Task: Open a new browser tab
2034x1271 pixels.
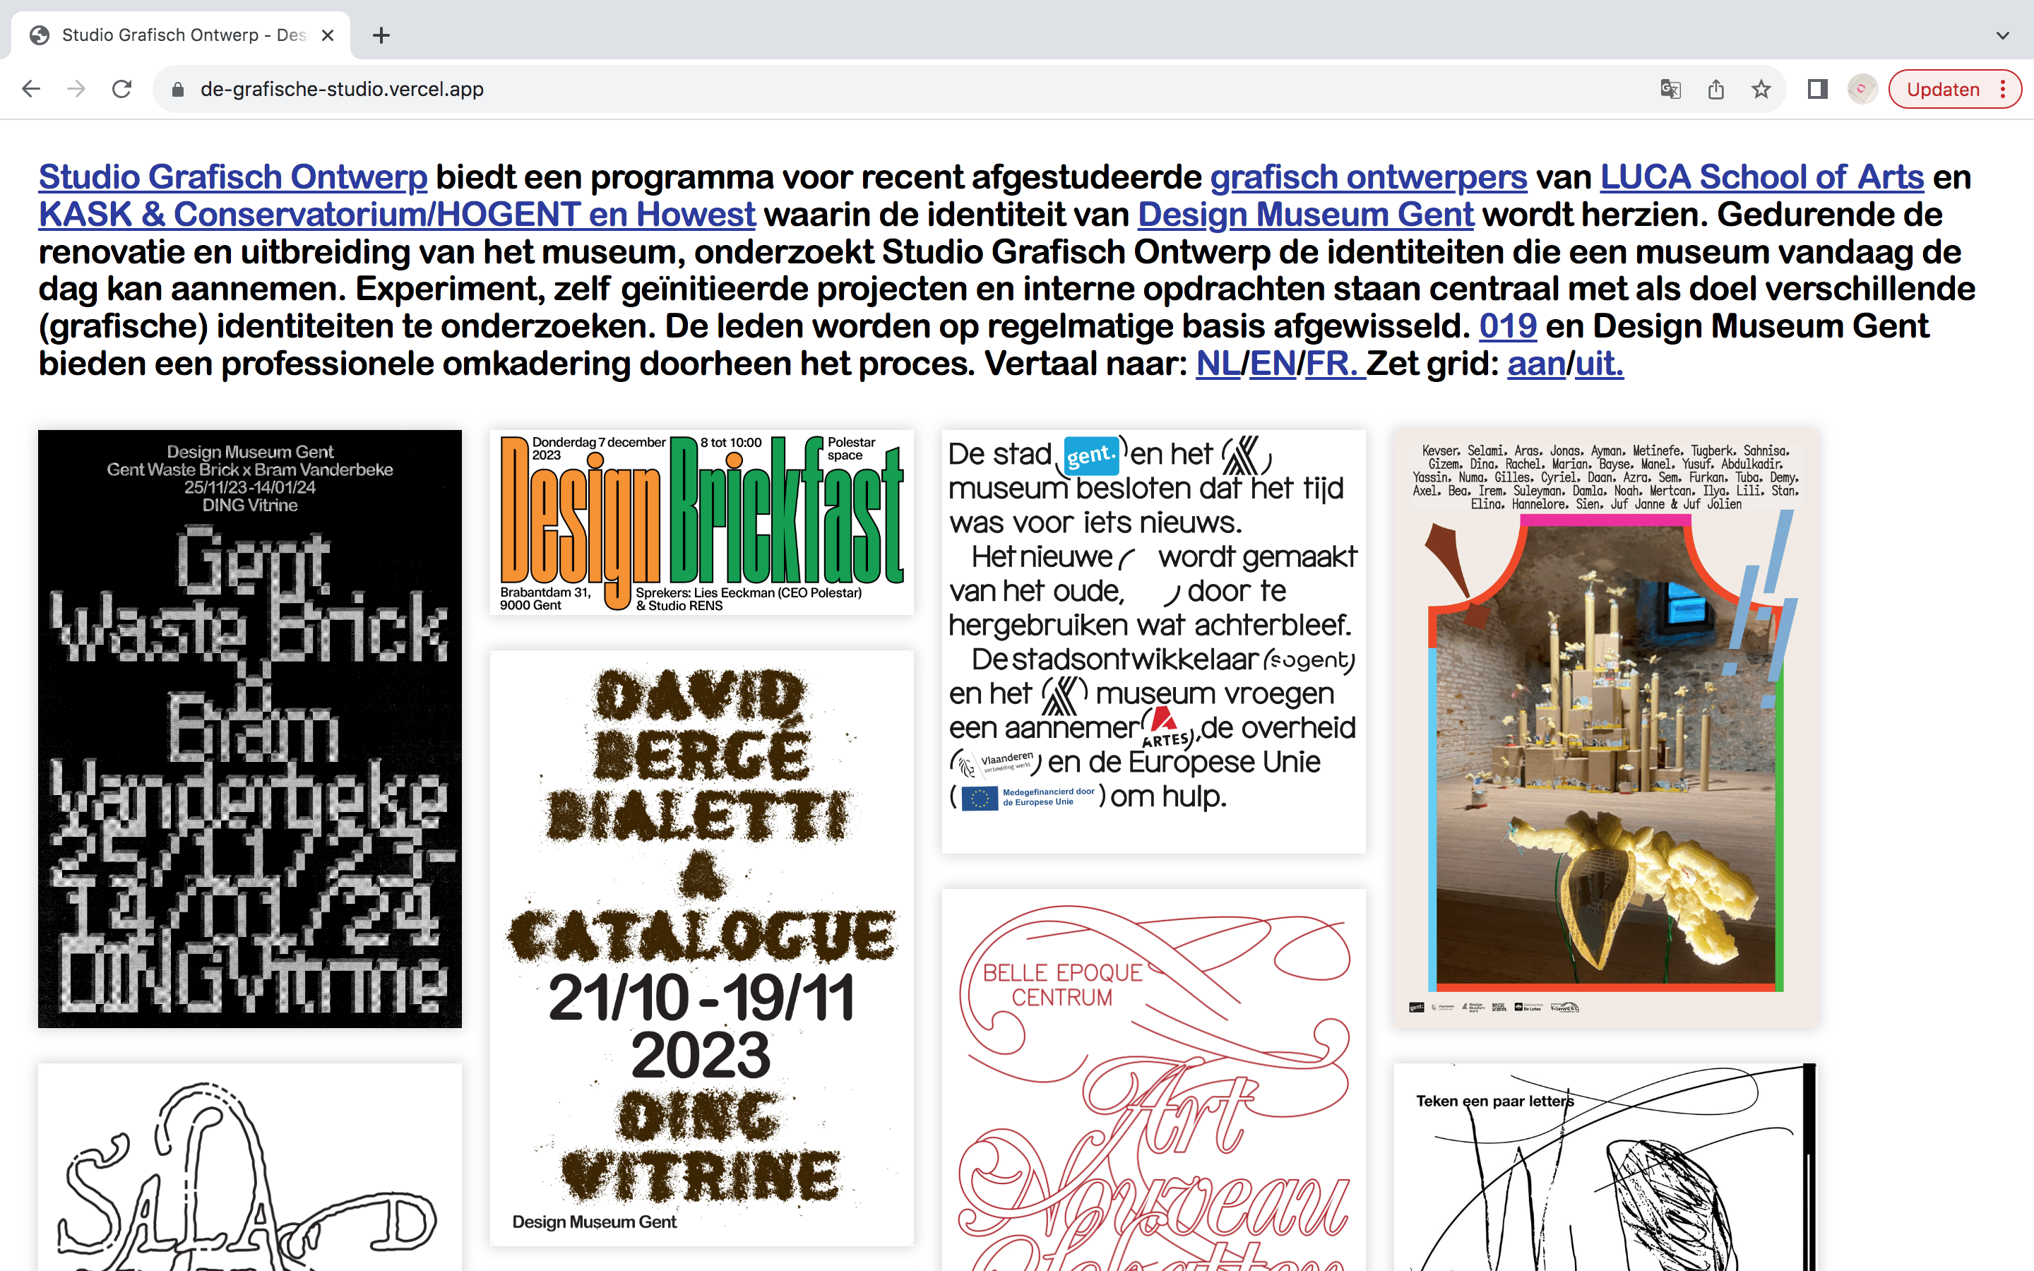Action: (x=381, y=35)
